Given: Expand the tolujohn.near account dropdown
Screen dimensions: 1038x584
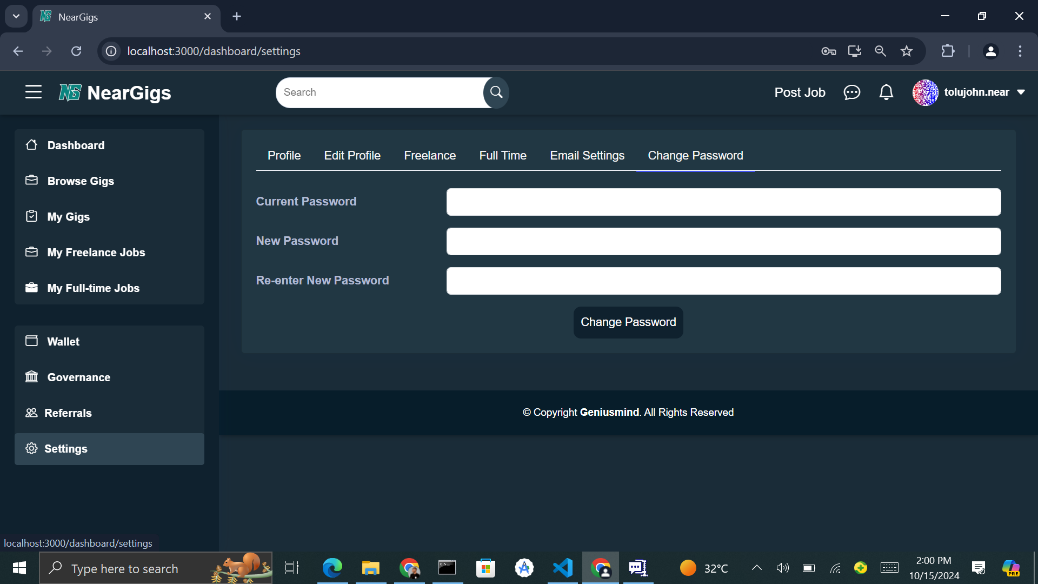Looking at the screenshot, I should pyautogui.click(x=1021, y=92).
